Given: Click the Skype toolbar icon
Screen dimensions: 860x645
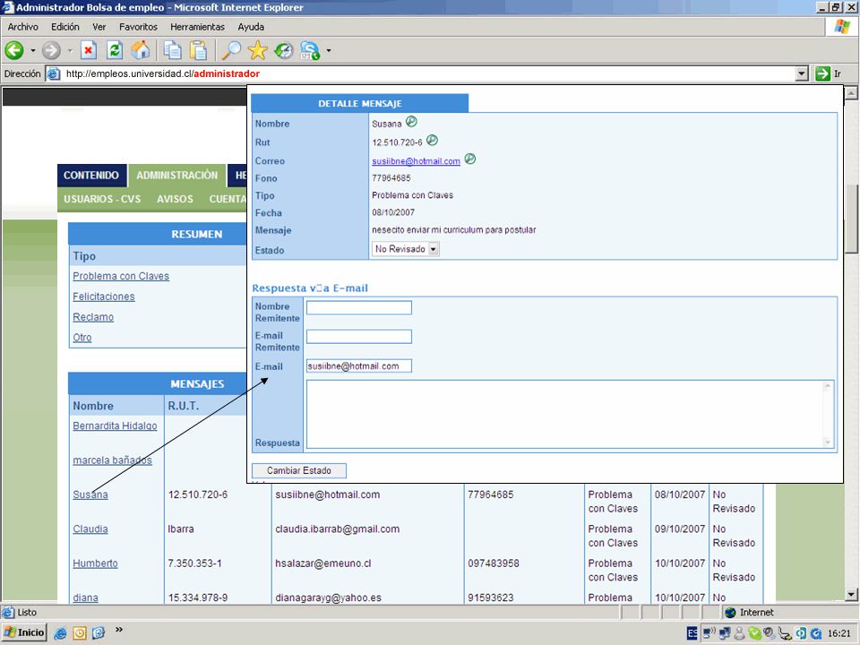Looking at the screenshot, I should [x=310, y=50].
